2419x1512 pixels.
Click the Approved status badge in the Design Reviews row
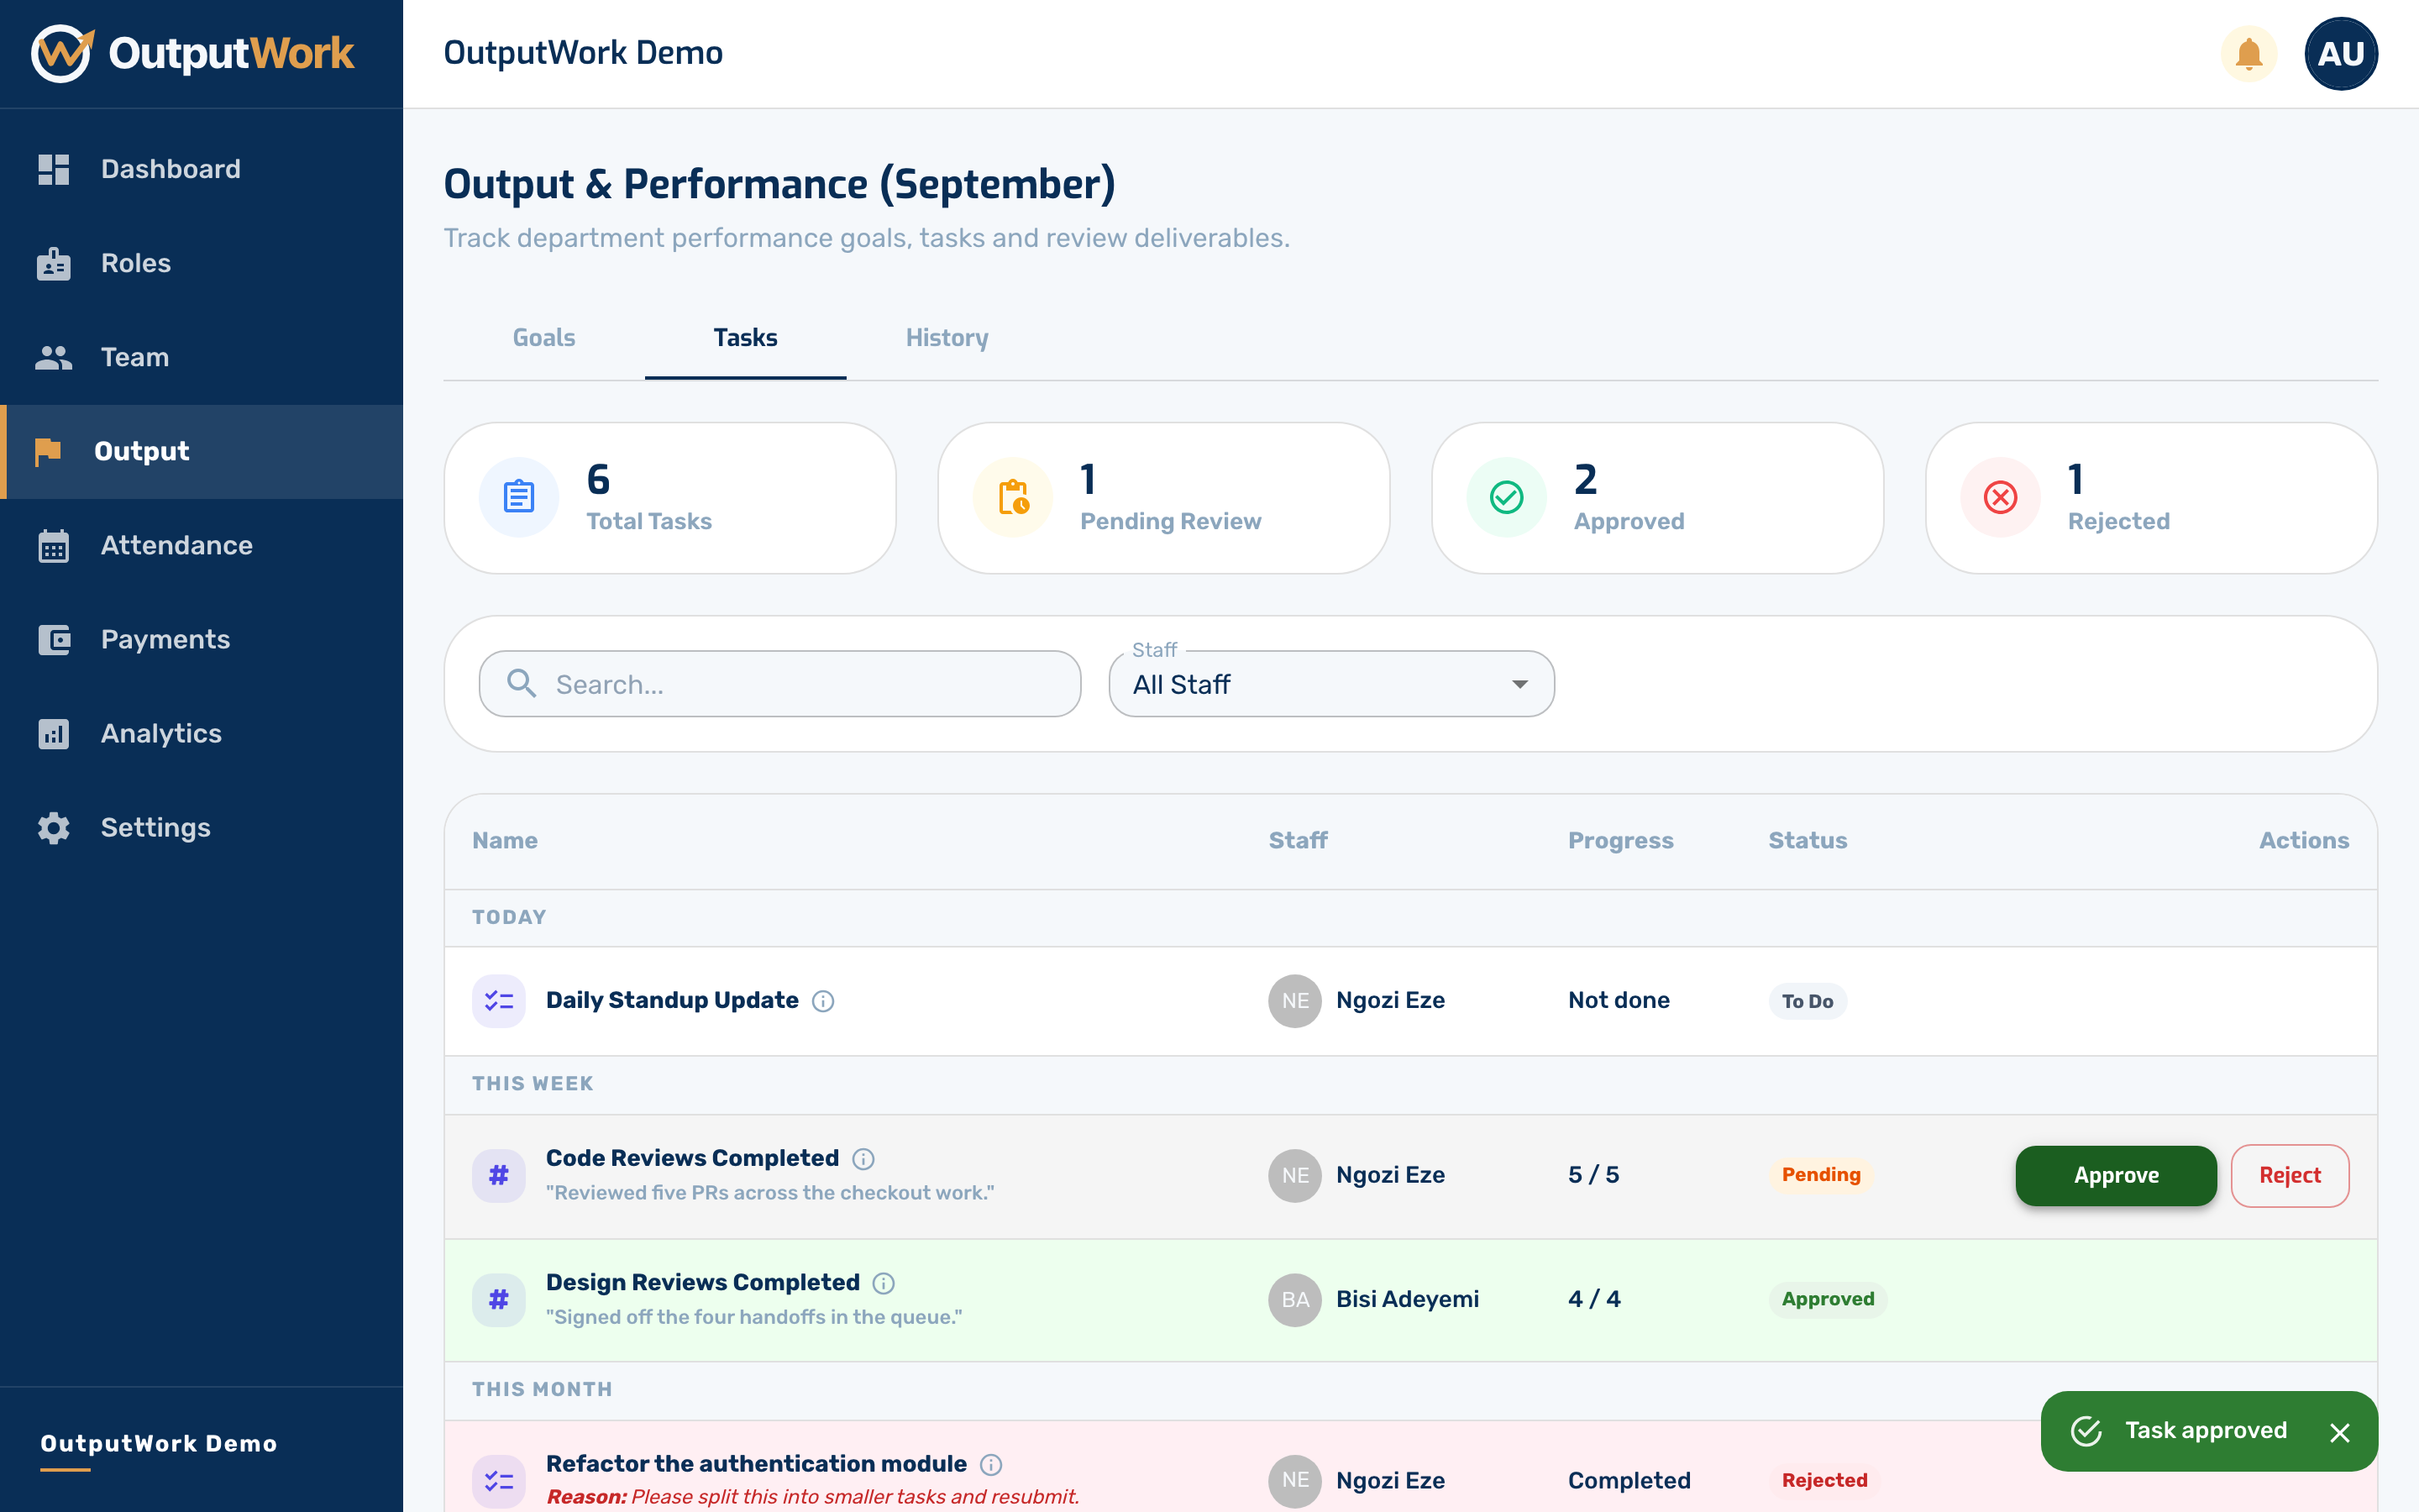click(x=1829, y=1300)
